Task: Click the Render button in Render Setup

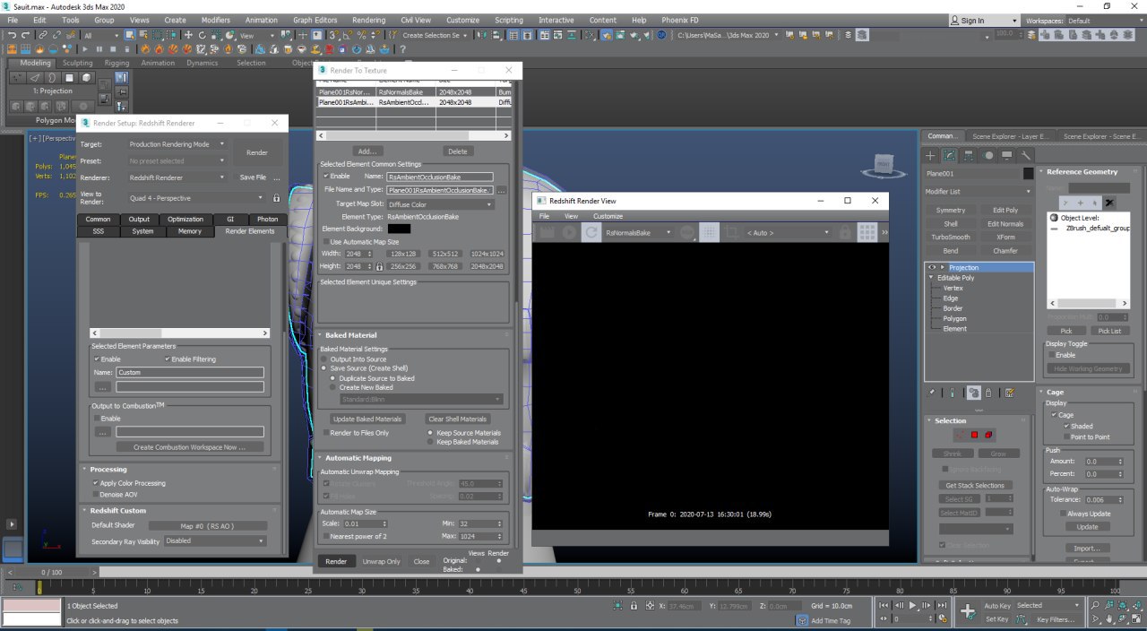Action: 257,152
